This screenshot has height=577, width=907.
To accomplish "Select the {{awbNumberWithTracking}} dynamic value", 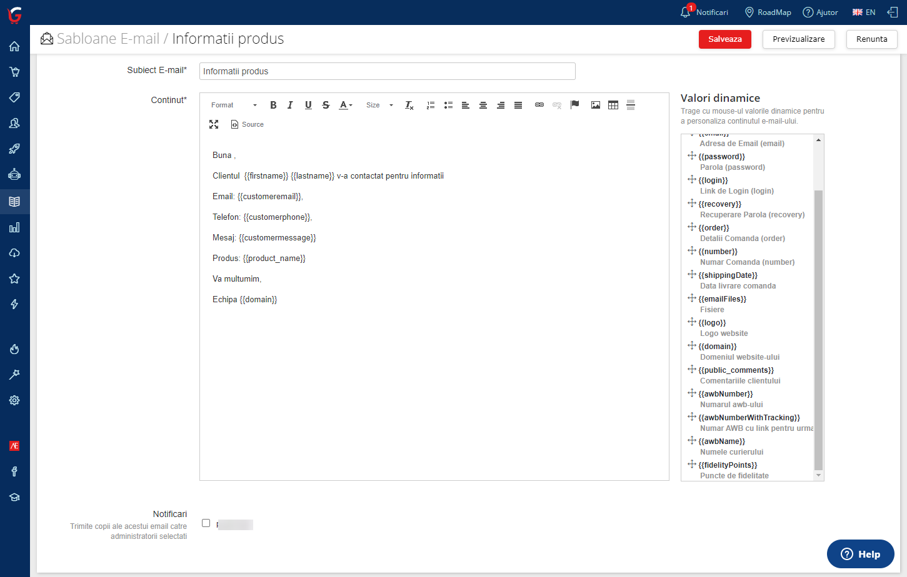I will coord(749,418).
